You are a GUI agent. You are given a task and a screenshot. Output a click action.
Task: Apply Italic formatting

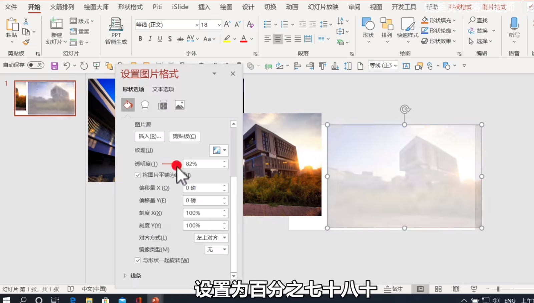click(x=150, y=39)
